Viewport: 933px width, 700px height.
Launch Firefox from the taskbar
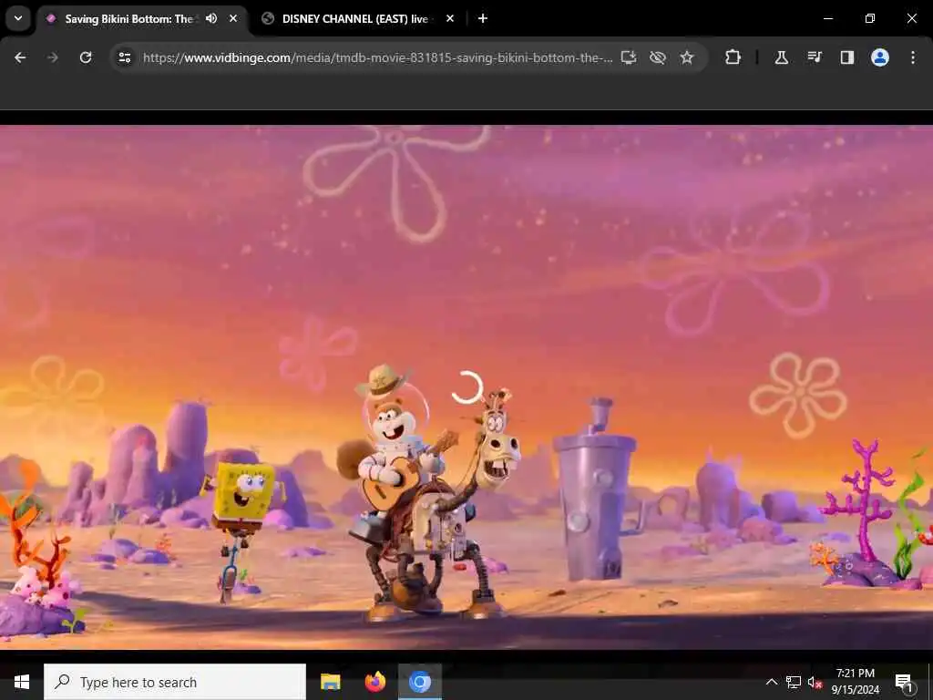pos(374,682)
